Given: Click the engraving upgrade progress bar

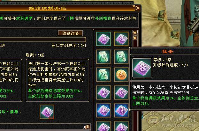Looking at the screenshot, I should pyautogui.click(x=43, y=40).
